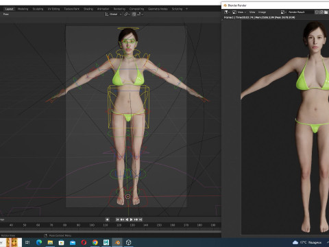Open the Pose menu in viewport header
Viewport: 329px width, 247px height.
(6, 14)
